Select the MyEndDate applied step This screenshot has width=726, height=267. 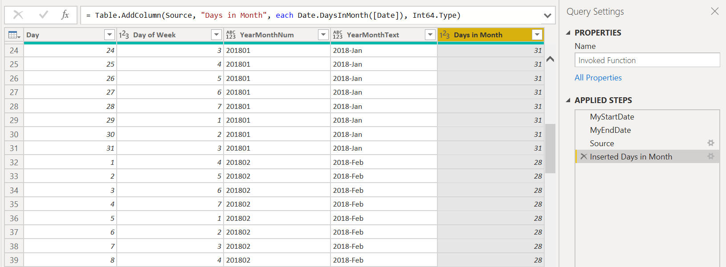pos(610,130)
